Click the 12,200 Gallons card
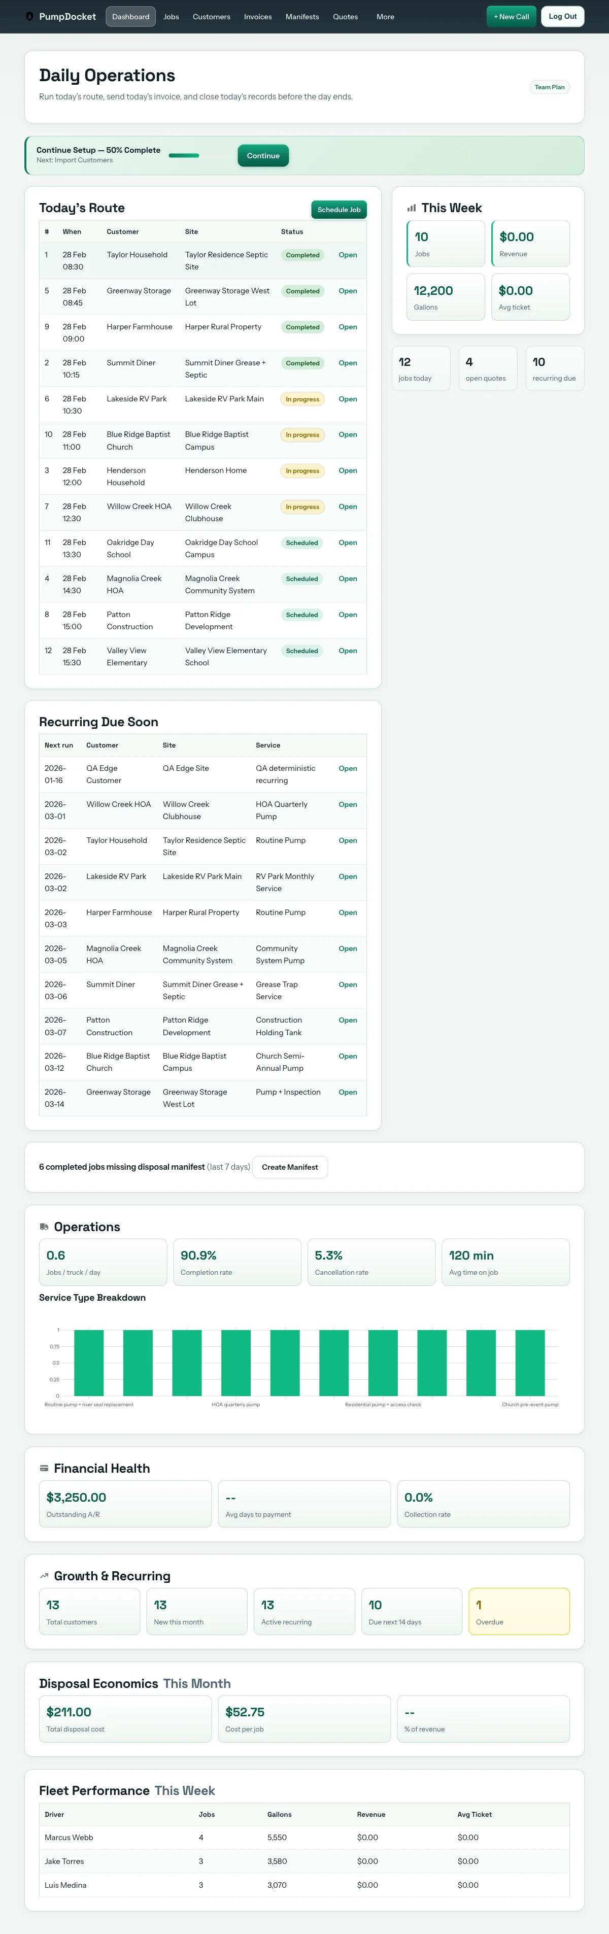Screen dimensions: 609x1934 [446, 297]
